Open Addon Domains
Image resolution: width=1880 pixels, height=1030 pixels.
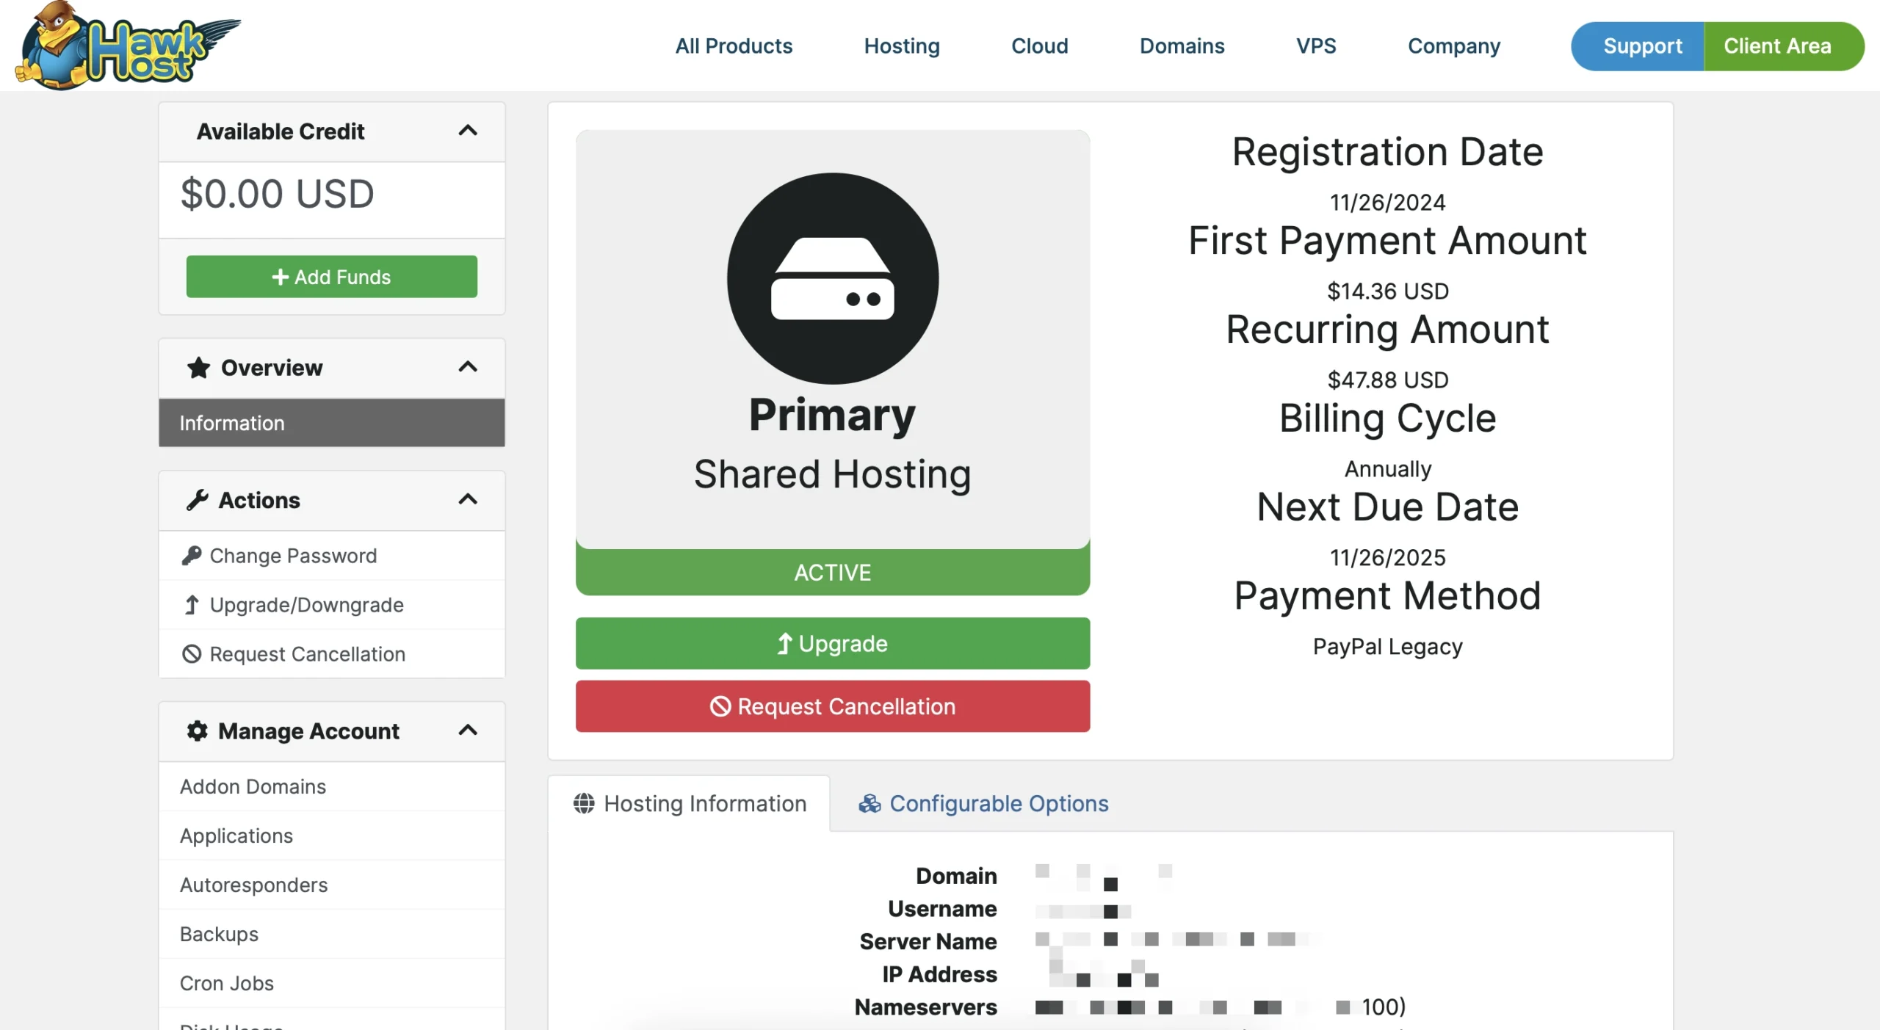[332, 786]
